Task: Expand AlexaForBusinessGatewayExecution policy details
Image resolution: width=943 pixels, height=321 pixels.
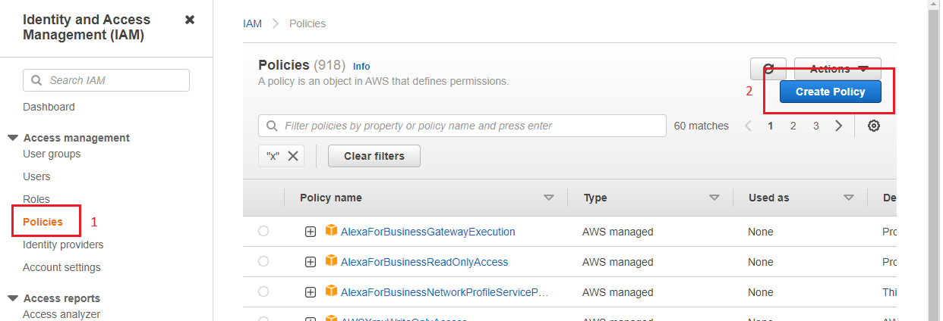Action: coord(311,232)
